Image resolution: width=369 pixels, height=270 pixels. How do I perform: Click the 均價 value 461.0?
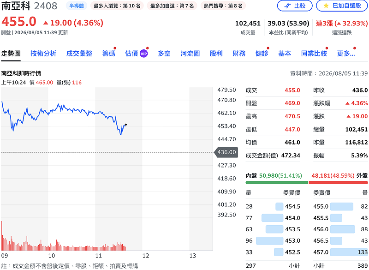click(x=292, y=142)
